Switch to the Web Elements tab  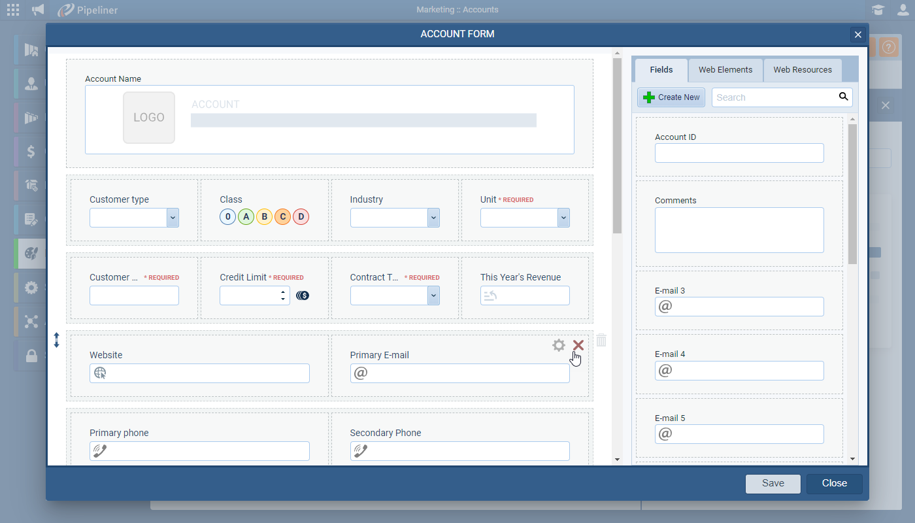click(x=725, y=70)
